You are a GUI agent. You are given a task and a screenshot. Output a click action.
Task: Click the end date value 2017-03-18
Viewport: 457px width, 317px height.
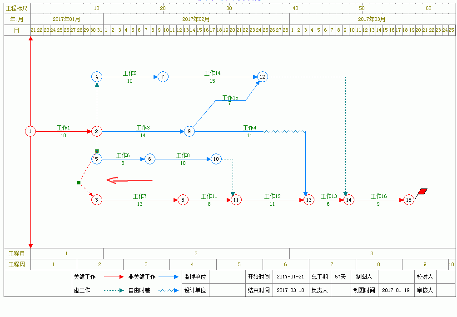(x=290, y=290)
